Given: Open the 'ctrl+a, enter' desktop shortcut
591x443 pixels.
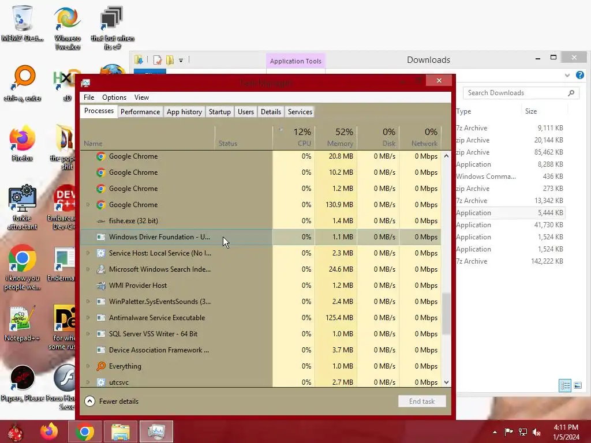Looking at the screenshot, I should point(23,84).
